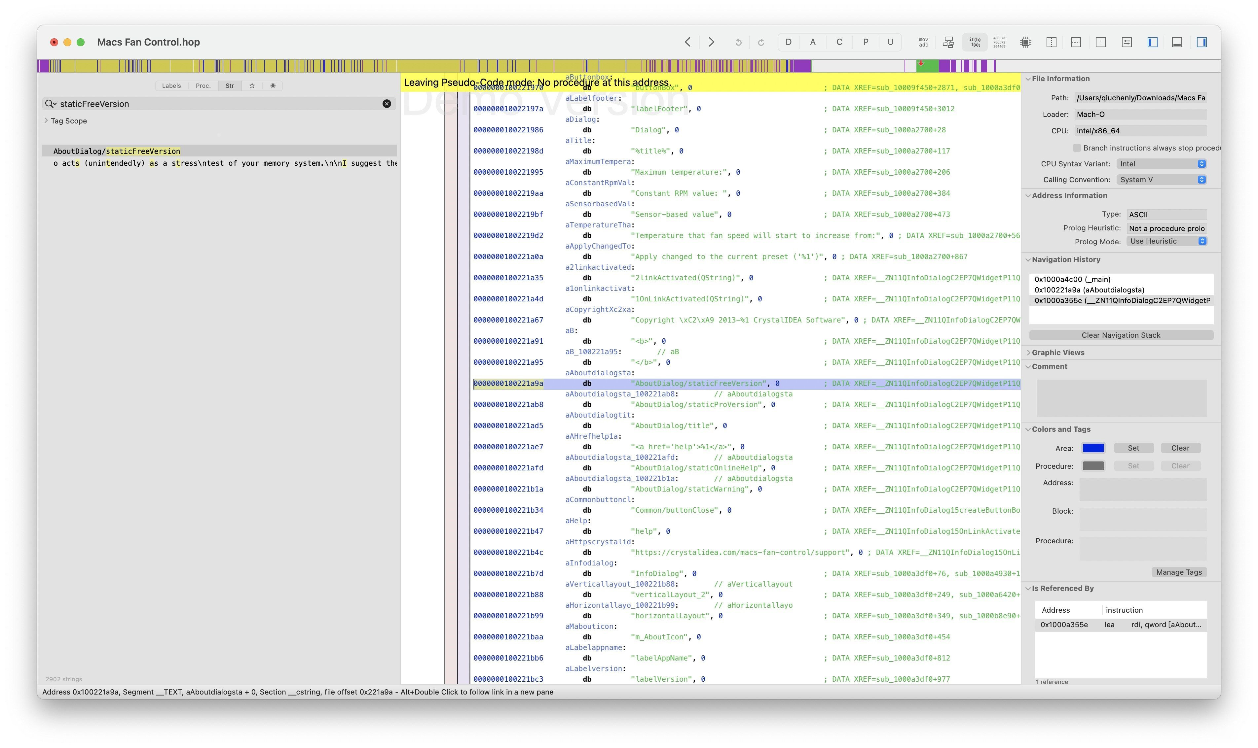The width and height of the screenshot is (1258, 748).
Task: Toggle 'Branch instructions always stop procedure' checkbox
Action: pos(1077,148)
